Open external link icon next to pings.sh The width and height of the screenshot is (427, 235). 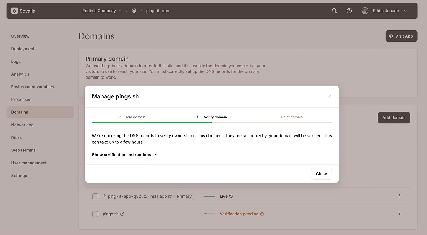coord(122,214)
